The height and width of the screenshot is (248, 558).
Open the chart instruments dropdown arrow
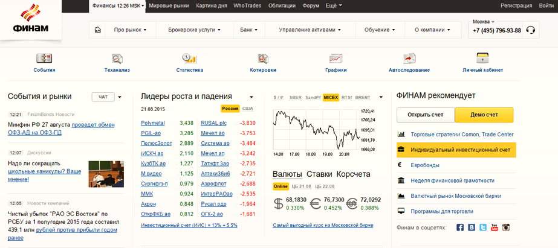tap(381, 97)
